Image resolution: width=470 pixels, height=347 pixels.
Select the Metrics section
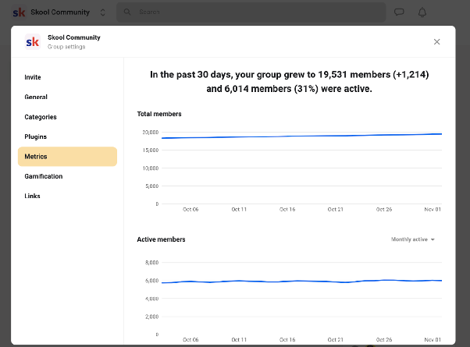click(67, 156)
